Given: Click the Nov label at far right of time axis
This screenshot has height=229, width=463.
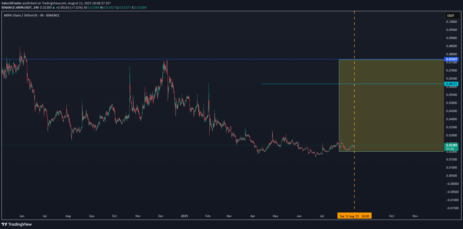Looking at the screenshot, I should (415, 216).
